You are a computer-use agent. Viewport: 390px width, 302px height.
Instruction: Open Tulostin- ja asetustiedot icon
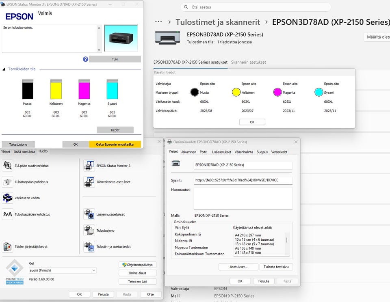point(89,246)
